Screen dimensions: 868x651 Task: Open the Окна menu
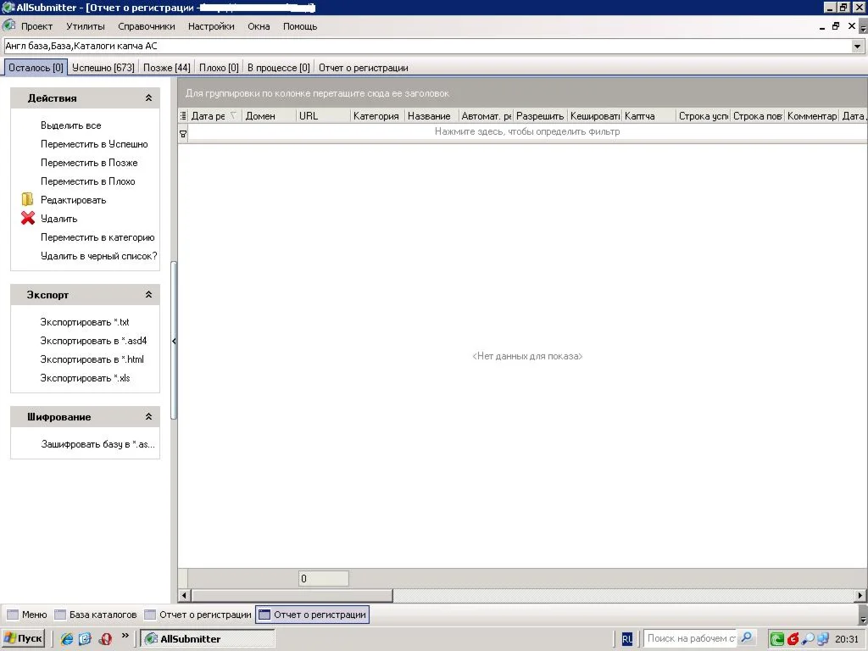click(259, 26)
